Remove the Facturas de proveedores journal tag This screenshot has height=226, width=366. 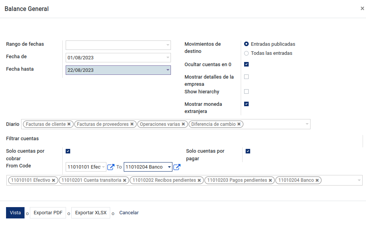(x=132, y=124)
